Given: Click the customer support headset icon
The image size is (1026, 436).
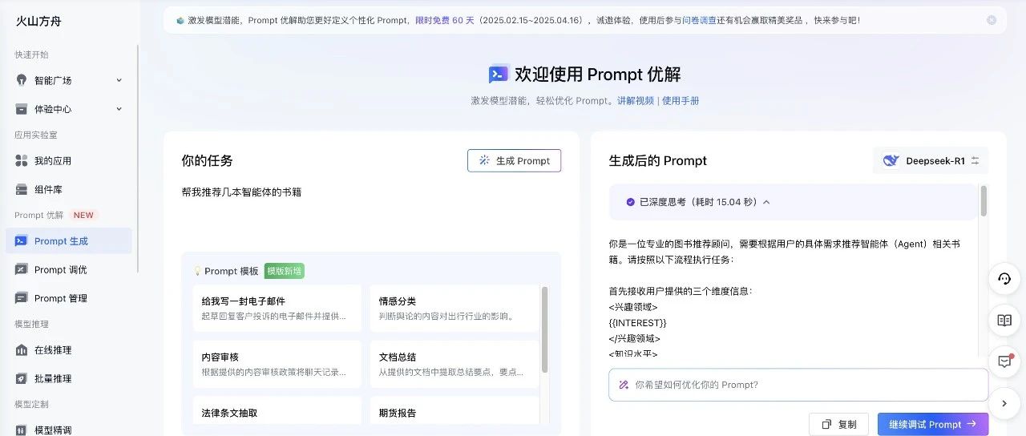Looking at the screenshot, I should [x=1004, y=279].
